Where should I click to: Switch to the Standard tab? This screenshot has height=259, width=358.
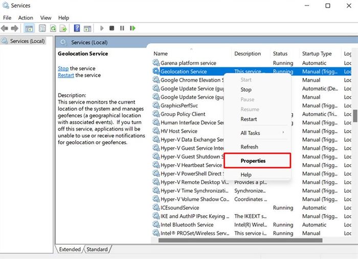coord(97,249)
